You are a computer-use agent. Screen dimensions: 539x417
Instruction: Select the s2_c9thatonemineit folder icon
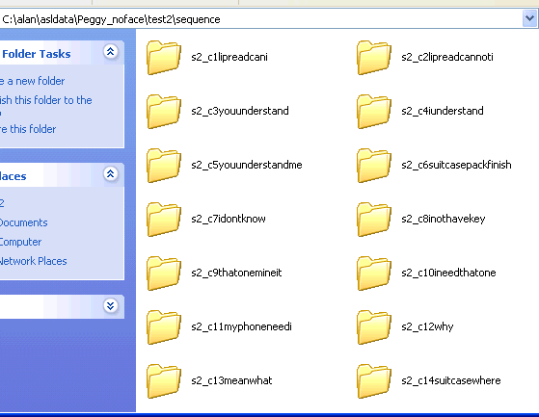(164, 273)
